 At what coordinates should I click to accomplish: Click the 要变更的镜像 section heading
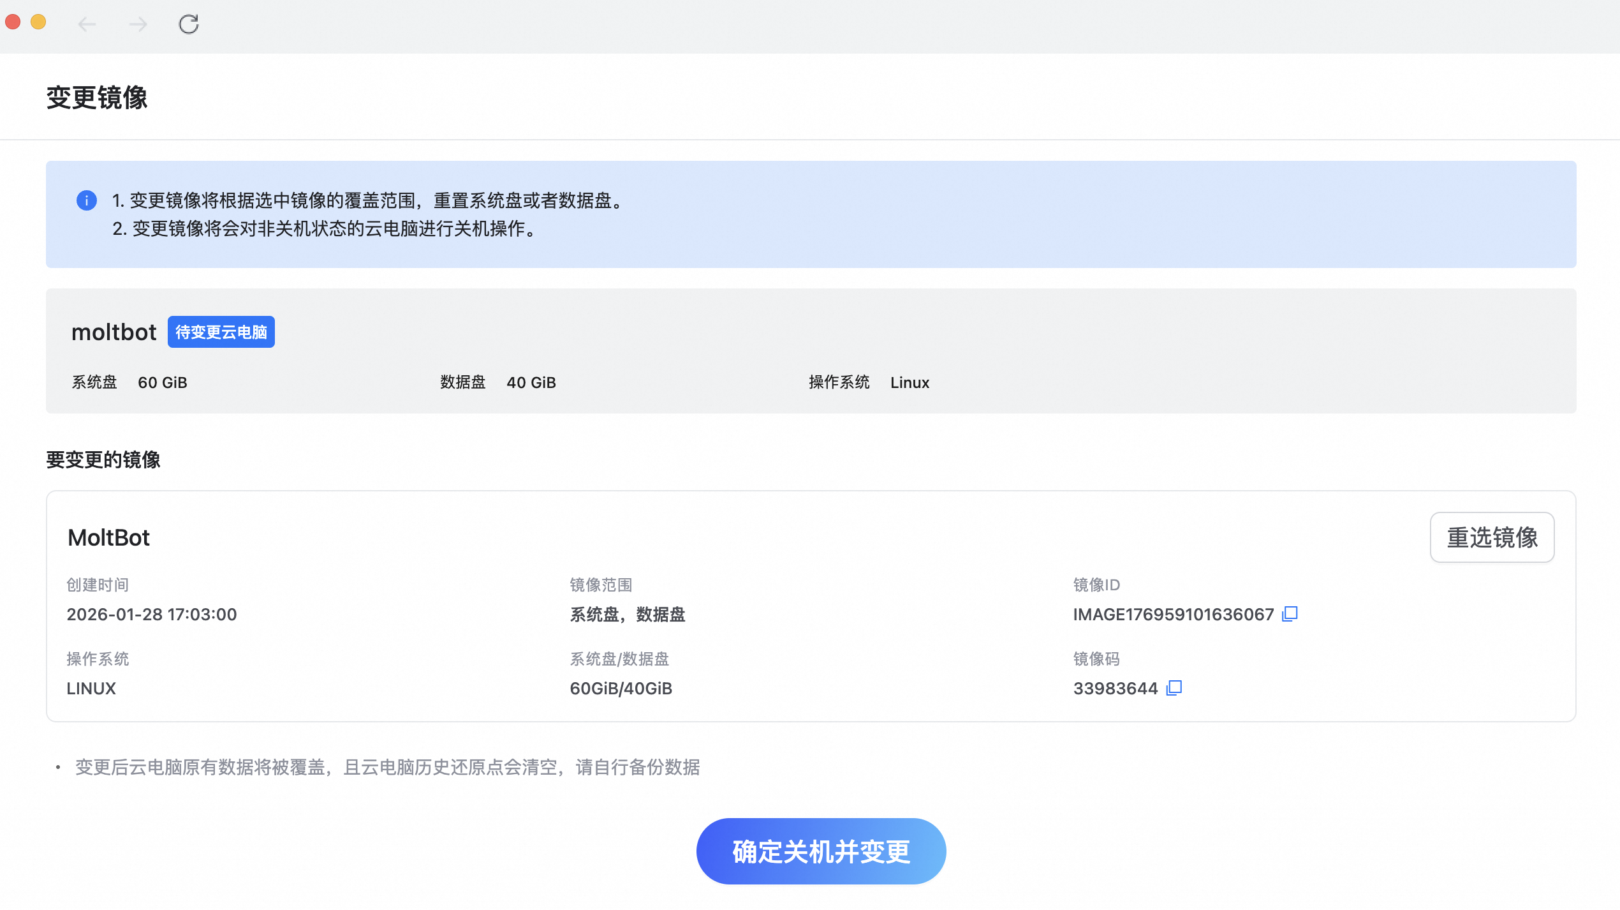point(103,459)
